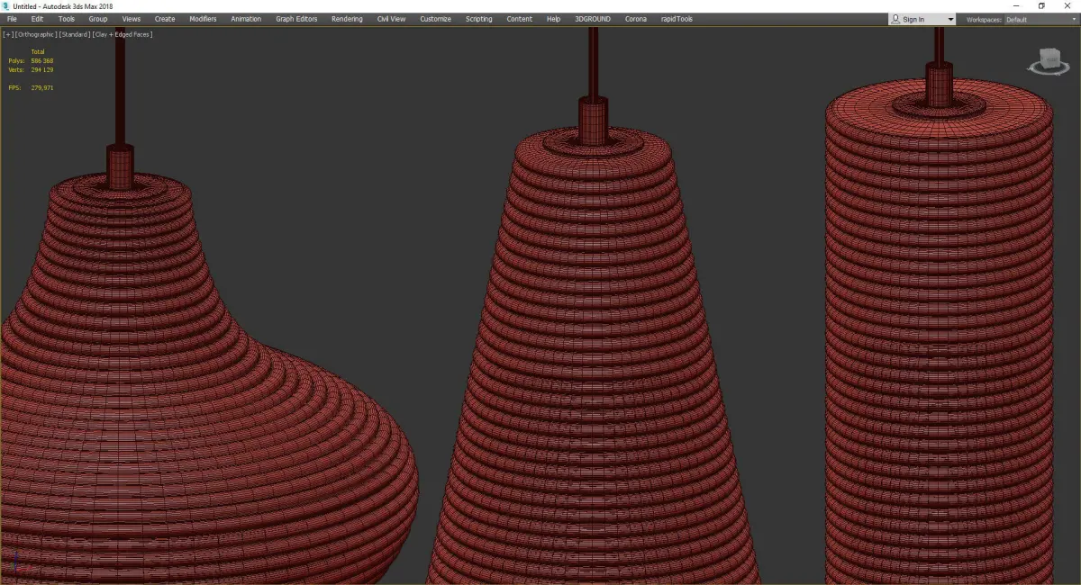Open the Orthographic viewport label menu

coord(35,34)
